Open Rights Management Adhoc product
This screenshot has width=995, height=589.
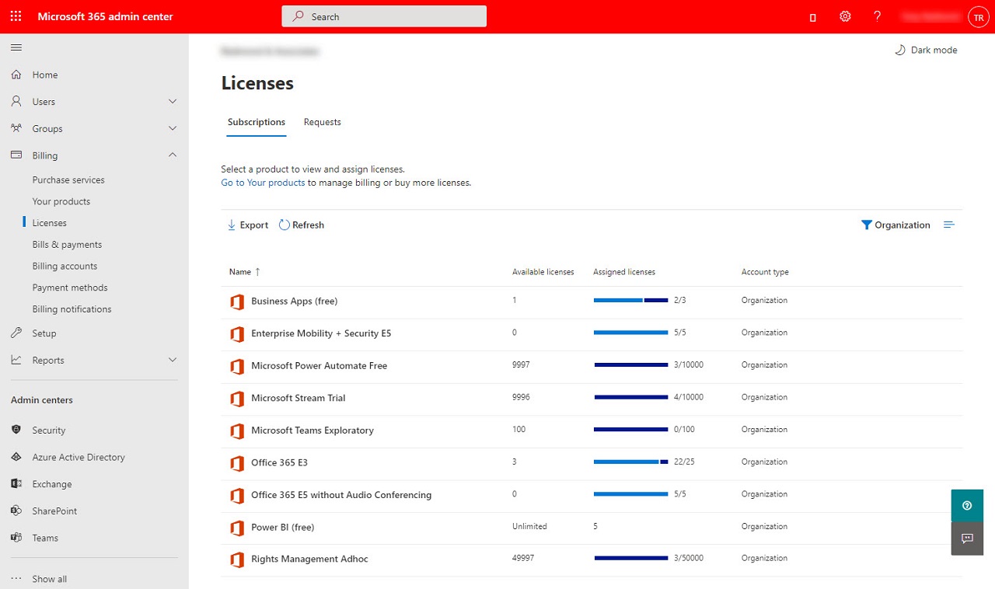309,559
